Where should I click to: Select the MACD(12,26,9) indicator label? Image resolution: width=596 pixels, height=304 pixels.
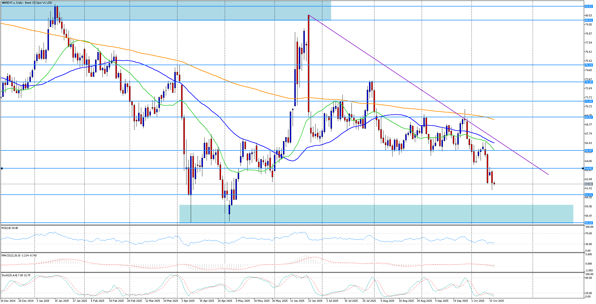pyautogui.click(x=19, y=255)
